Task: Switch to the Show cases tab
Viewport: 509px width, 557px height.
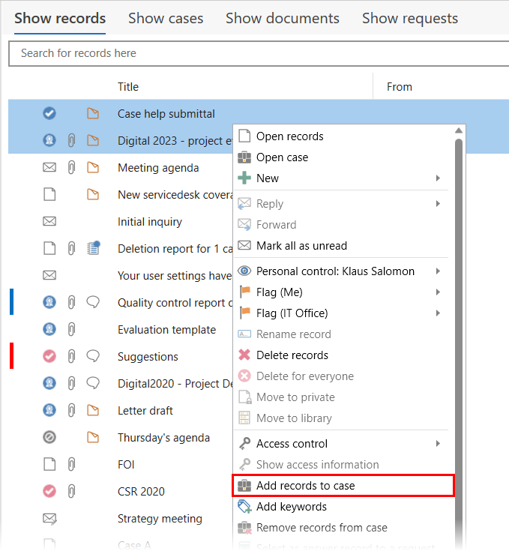Action: click(166, 19)
